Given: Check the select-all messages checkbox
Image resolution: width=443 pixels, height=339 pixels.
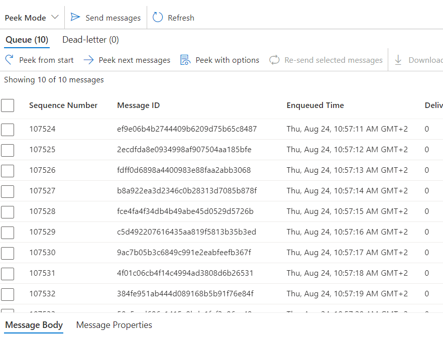Looking at the screenshot, I should (x=8, y=105).
